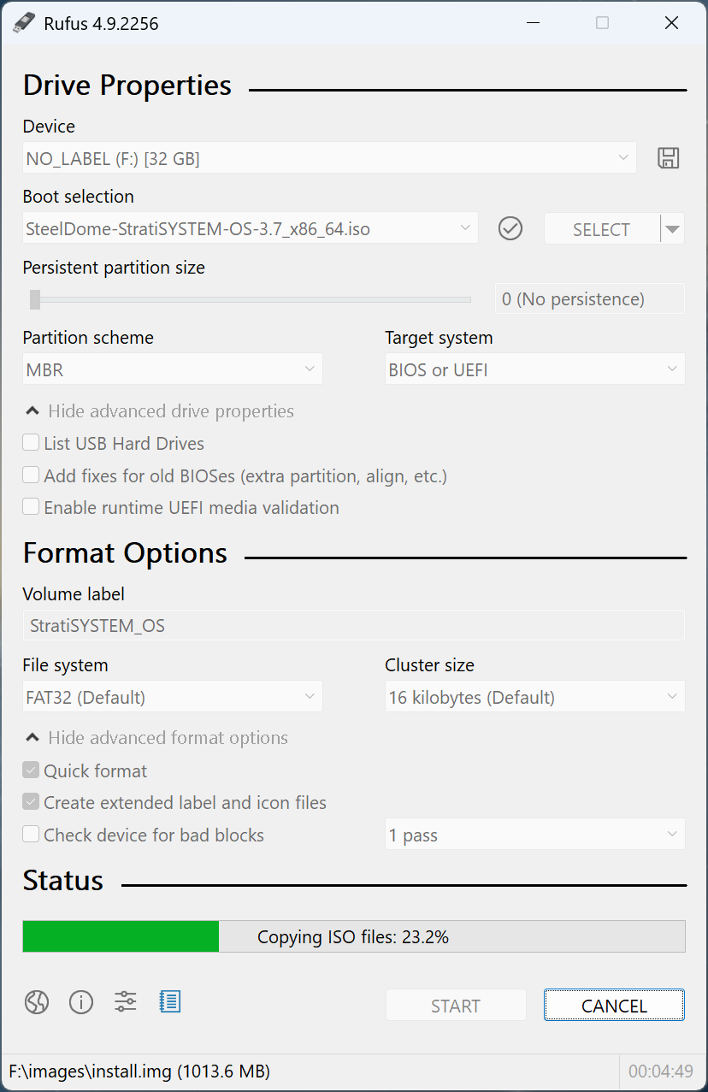This screenshot has width=708, height=1092.
Task: Enable List USB Hard Drives
Action: (x=32, y=443)
